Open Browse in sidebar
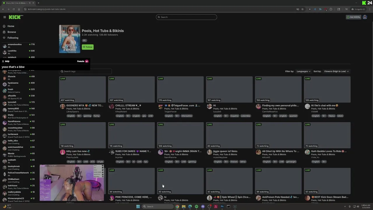 click(x=12, y=32)
